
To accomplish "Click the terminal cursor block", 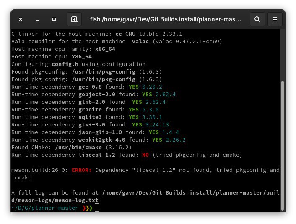I will 97,208.
